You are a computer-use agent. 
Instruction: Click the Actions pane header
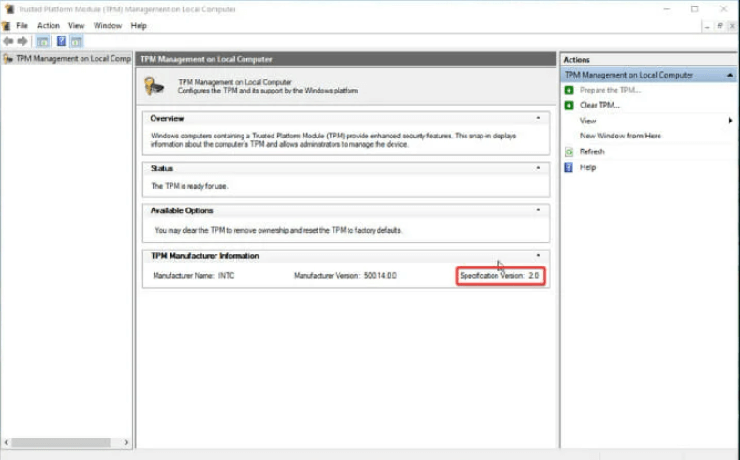click(x=649, y=60)
